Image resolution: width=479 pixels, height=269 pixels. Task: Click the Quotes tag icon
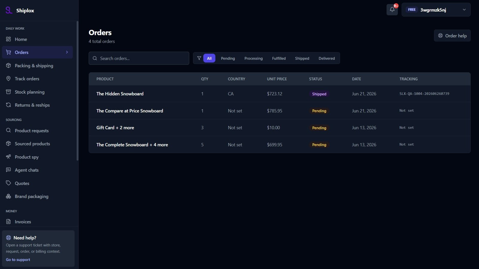coord(8,183)
